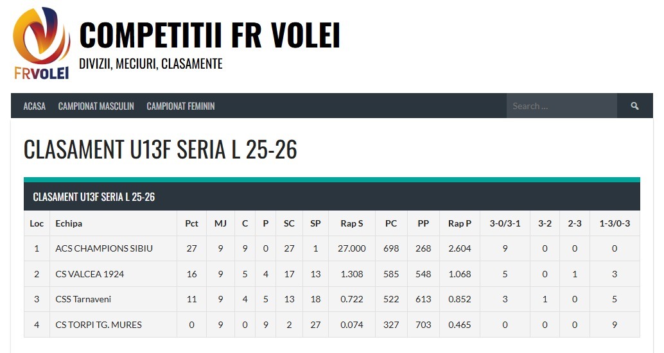Click the Rap P column header
664x353 pixels.
coord(460,223)
